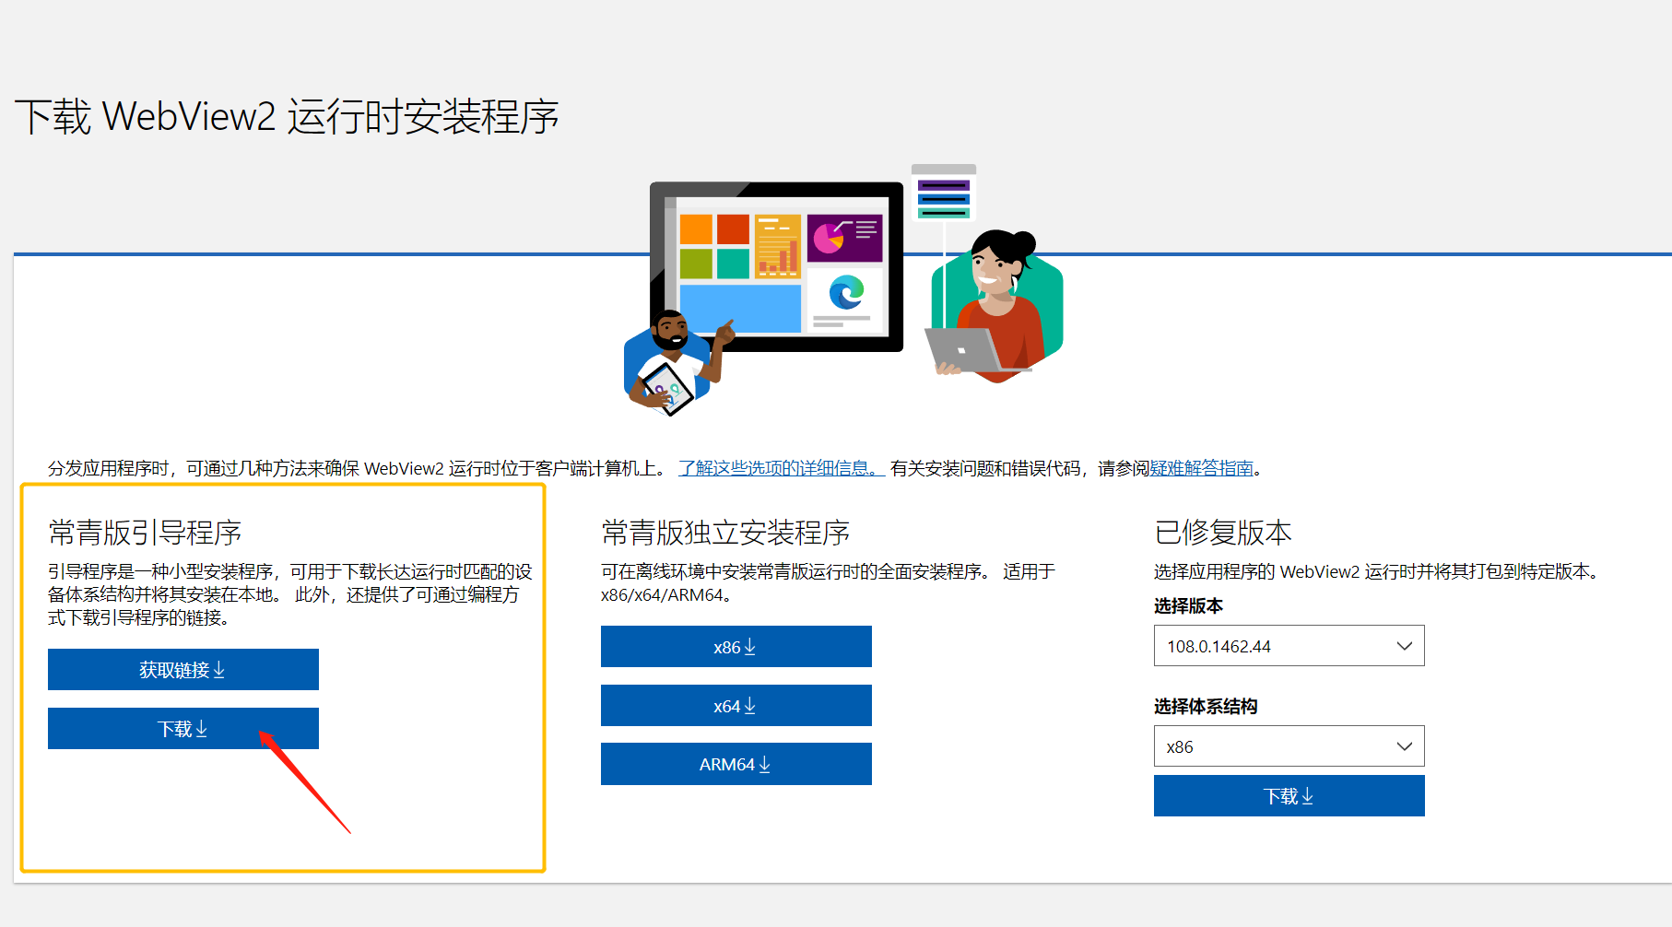Open the 选择体系结构 dropdown showing x86
The height and width of the screenshot is (927, 1672).
point(1289,746)
